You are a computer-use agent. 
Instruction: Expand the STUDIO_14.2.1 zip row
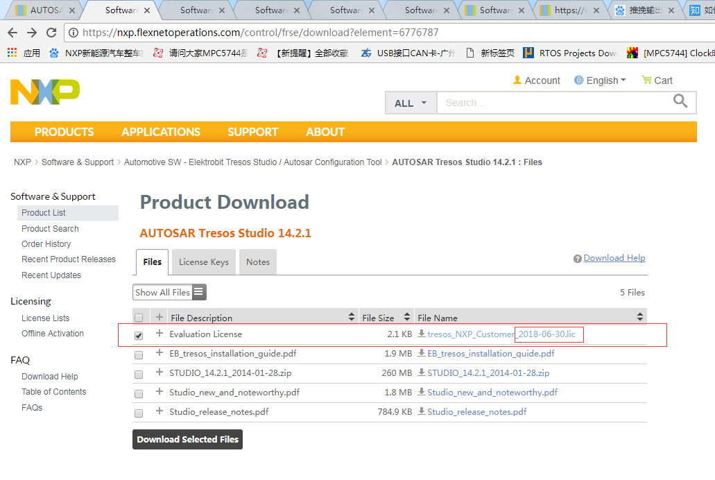[159, 372]
